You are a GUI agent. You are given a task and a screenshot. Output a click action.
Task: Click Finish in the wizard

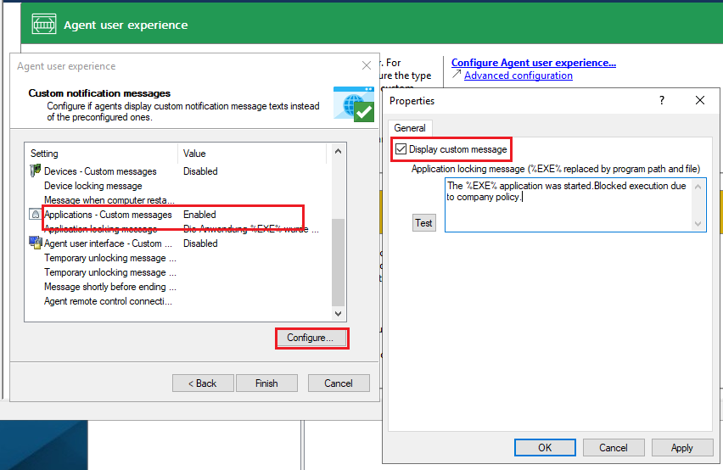266,383
